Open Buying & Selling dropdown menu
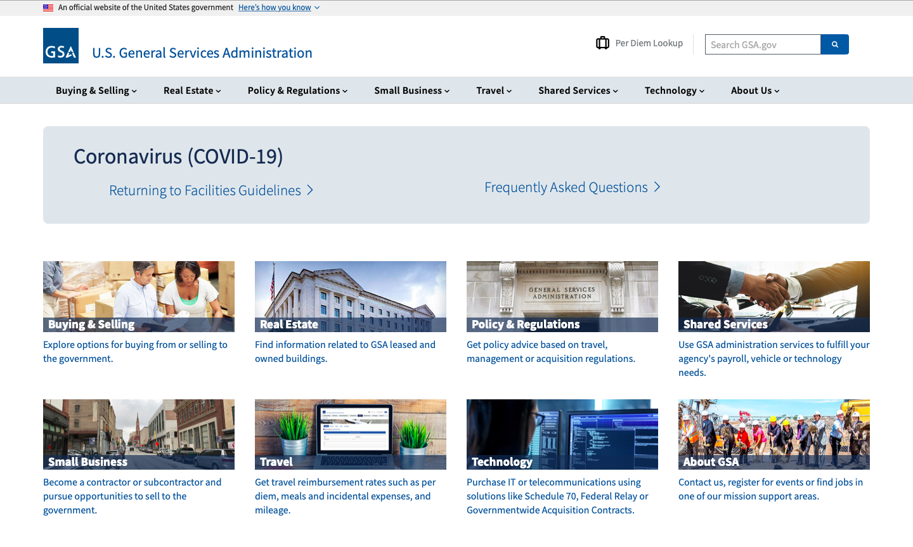 pos(96,91)
